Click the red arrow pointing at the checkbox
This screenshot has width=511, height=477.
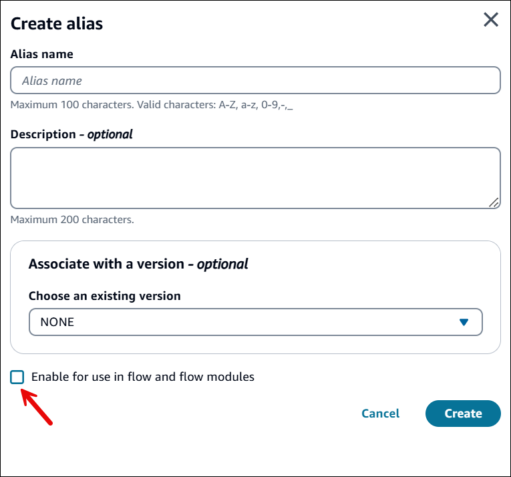pos(37,407)
